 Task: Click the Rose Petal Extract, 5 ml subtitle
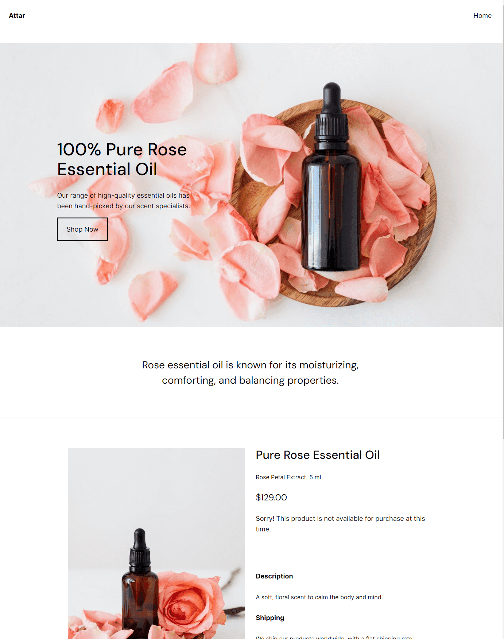click(x=288, y=477)
